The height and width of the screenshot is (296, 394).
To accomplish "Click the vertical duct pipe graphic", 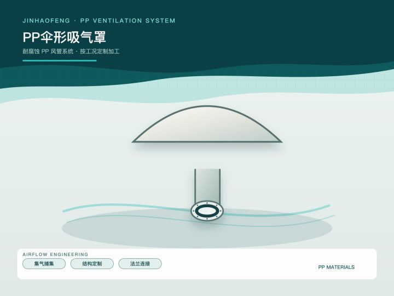I will point(207,186).
